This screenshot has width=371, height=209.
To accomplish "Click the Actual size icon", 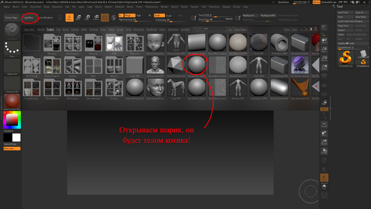I will [324, 58].
